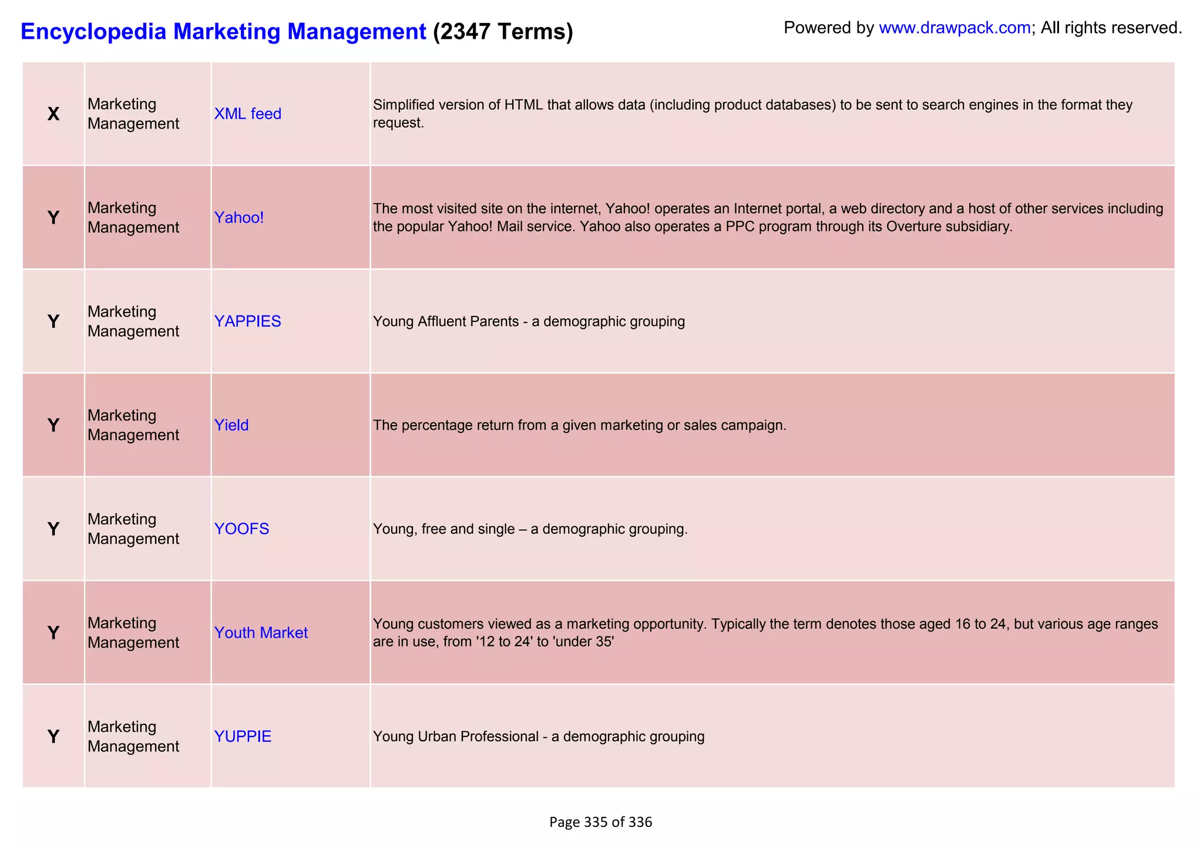This screenshot has width=1203, height=851.
Task: Click the Encyclopedia Marketing Management title
Action: [x=223, y=31]
